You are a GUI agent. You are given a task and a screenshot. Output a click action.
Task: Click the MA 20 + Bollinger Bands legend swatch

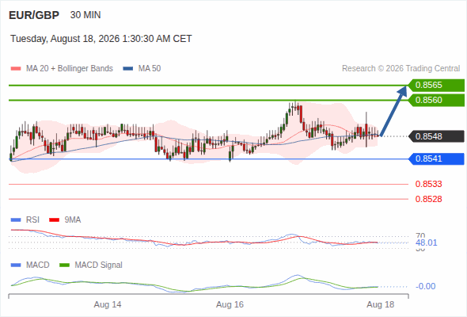pos(16,69)
